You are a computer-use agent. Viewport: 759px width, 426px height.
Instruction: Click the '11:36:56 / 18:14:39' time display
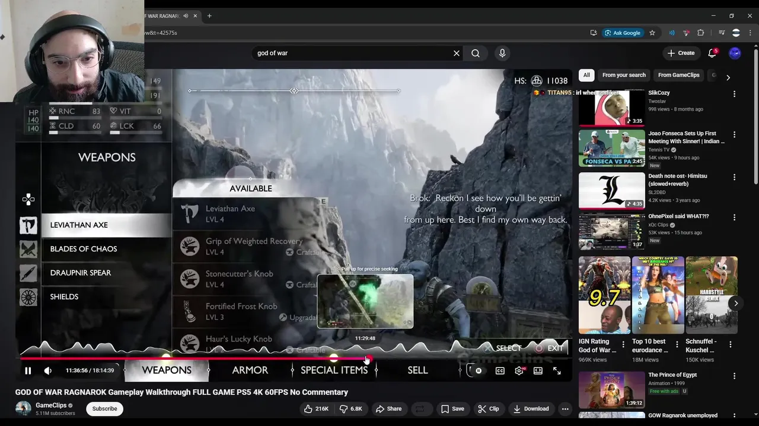pyautogui.click(x=90, y=371)
